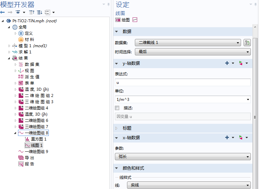Click add expression plus in y-轴数据
Image resolution: width=259 pixels, height=189 pixels.
(x=227, y=63)
